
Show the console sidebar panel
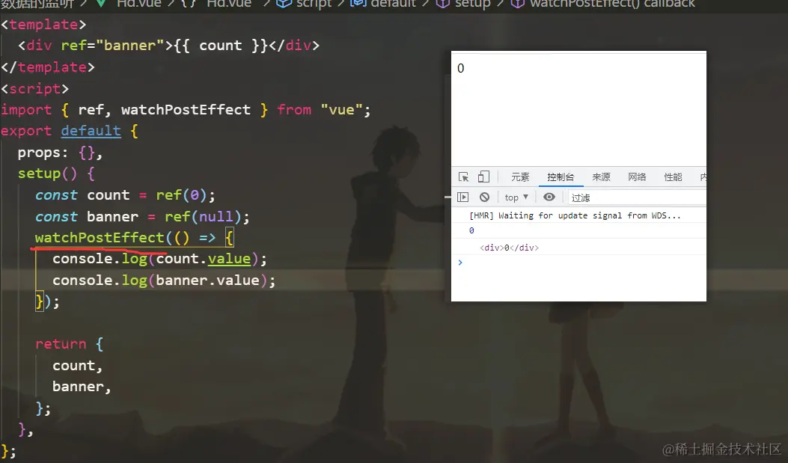pos(463,197)
